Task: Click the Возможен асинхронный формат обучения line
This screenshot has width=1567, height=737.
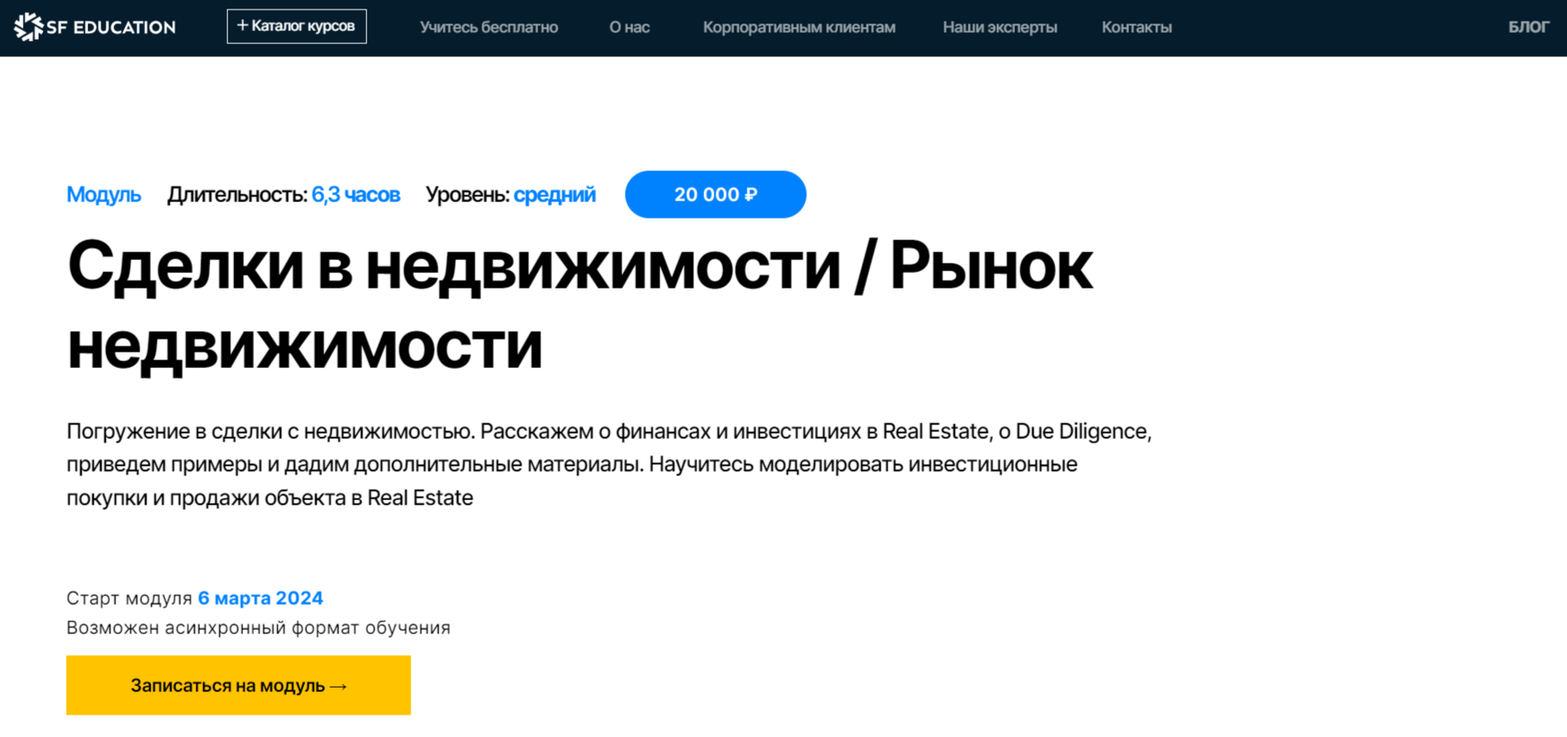Action: (258, 627)
